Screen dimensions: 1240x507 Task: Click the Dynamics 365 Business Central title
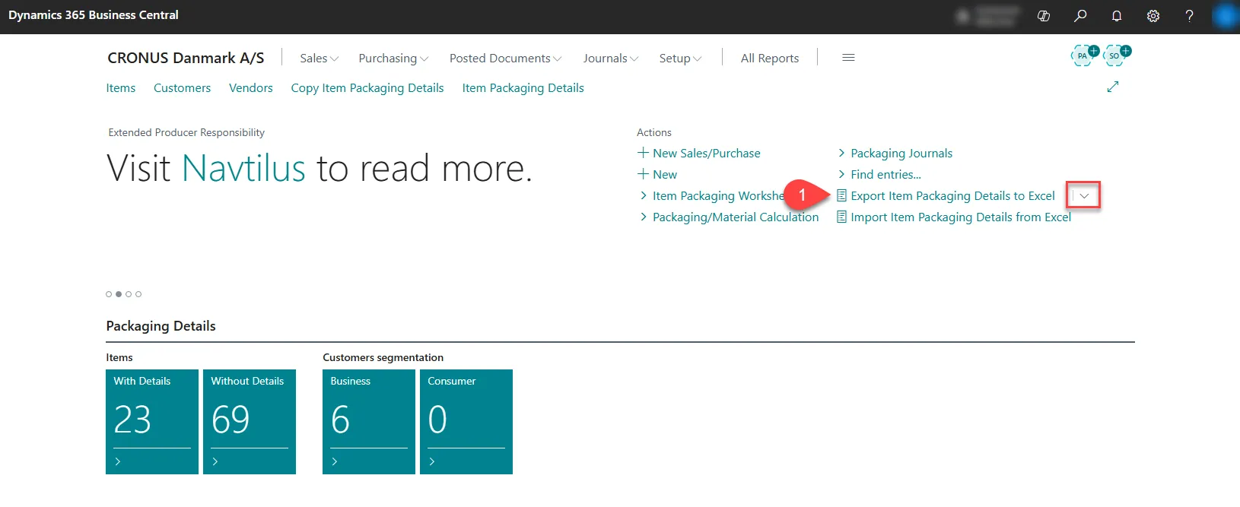[x=94, y=15]
